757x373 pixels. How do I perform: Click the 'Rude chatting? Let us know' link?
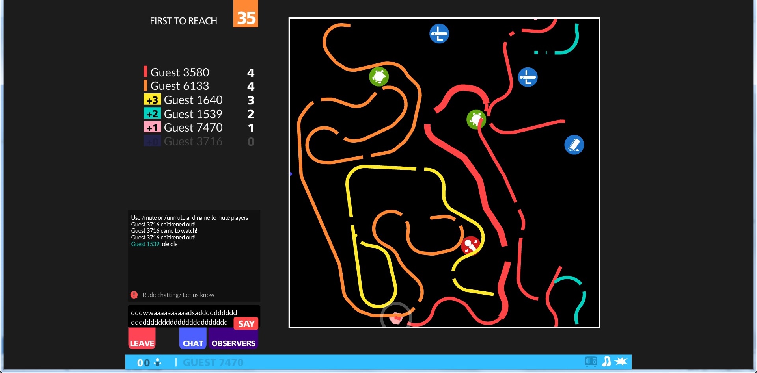(178, 295)
